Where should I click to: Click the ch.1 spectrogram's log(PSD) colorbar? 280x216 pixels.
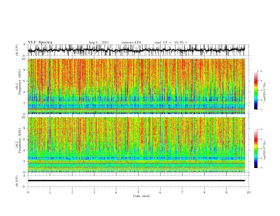point(256,90)
